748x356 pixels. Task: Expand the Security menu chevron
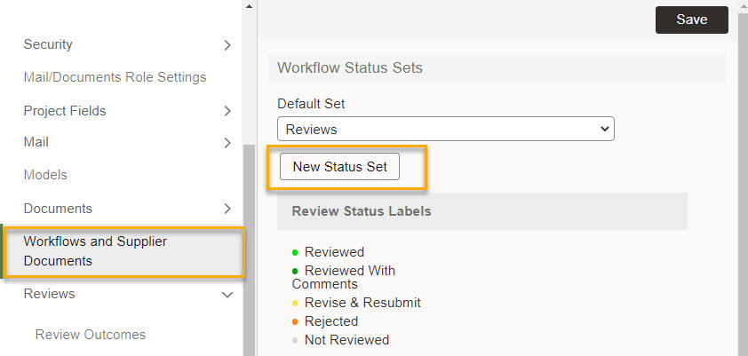(x=227, y=45)
